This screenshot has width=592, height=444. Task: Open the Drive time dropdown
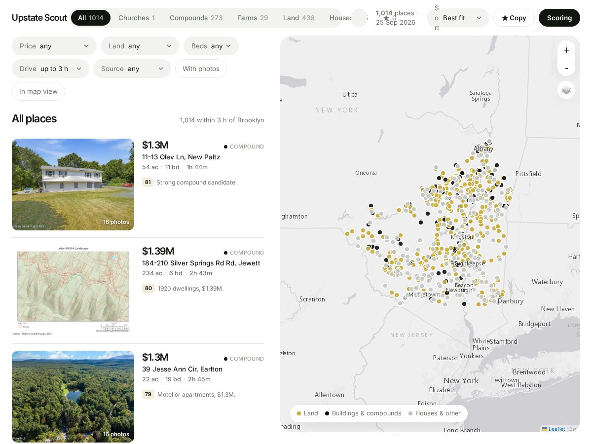[50, 69]
